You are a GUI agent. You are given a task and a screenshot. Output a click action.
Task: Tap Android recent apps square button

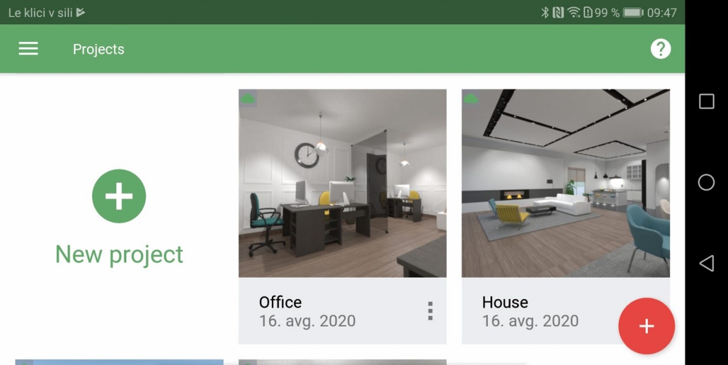(707, 101)
